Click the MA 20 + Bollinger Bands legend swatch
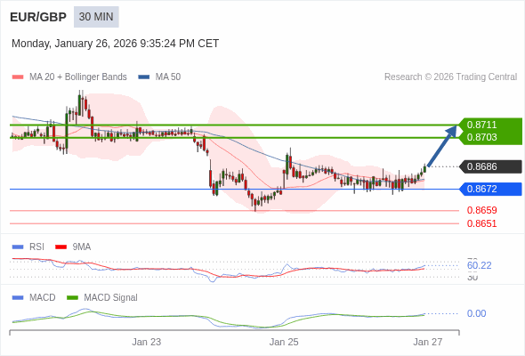Viewport: 525px width, 356px height. point(18,77)
